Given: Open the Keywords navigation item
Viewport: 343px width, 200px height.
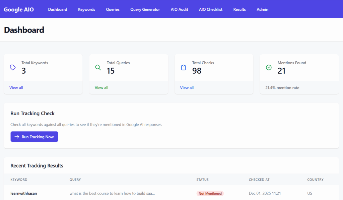Looking at the screenshot, I should click(x=86, y=9).
